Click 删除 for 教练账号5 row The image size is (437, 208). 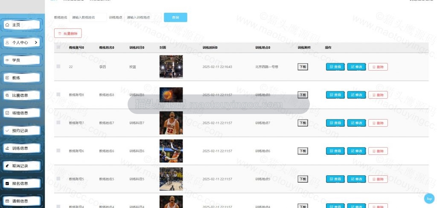378,179
